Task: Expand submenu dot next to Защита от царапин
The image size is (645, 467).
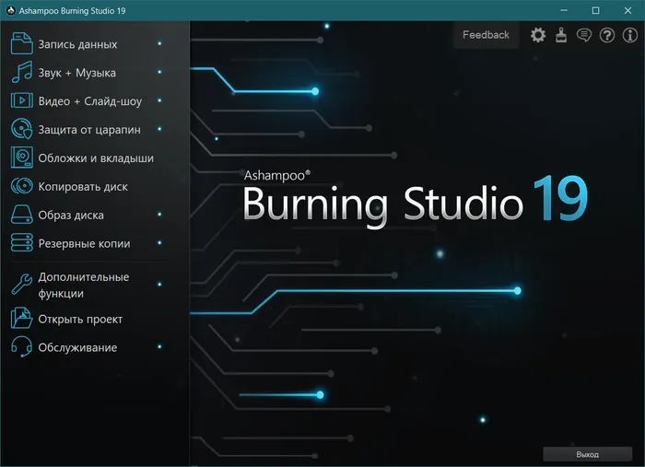Action: point(159,129)
